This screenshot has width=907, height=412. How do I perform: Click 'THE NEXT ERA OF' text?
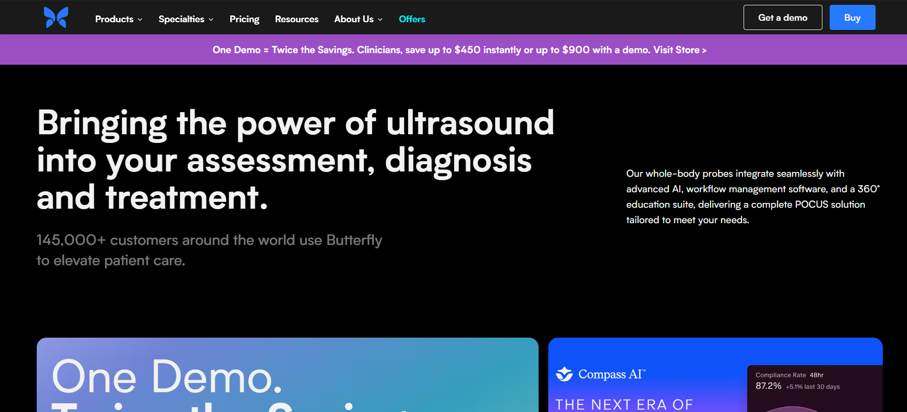pyautogui.click(x=624, y=404)
